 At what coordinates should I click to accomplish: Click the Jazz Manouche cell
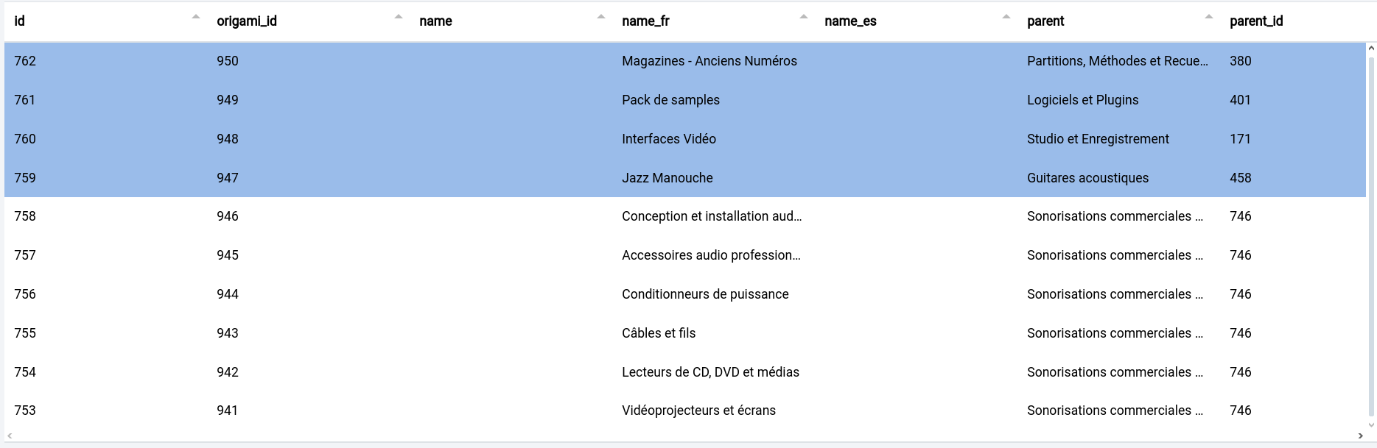(x=667, y=178)
